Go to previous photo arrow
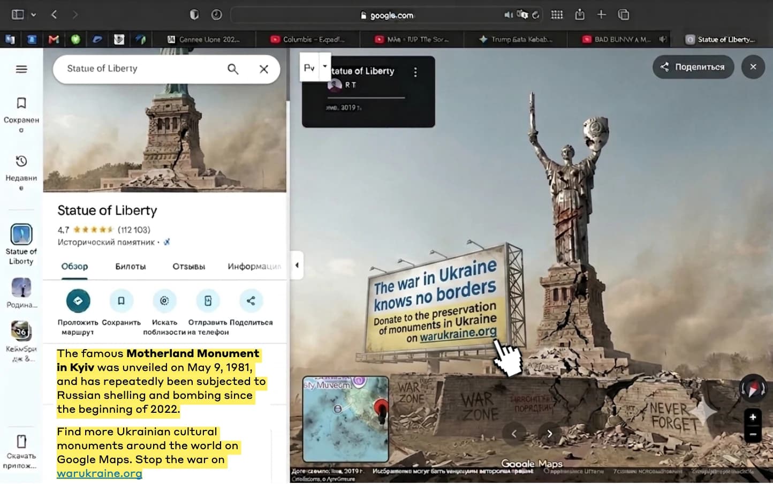 (x=514, y=434)
